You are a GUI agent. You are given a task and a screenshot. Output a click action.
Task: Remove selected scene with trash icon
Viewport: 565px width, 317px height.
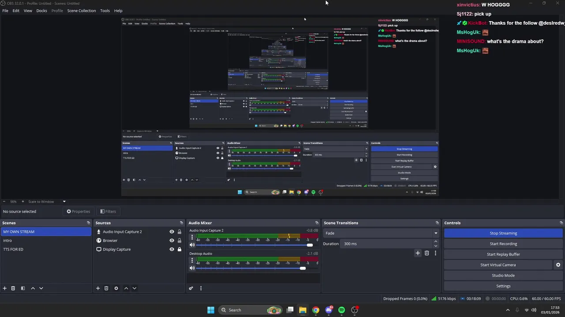pyautogui.click(x=13, y=288)
